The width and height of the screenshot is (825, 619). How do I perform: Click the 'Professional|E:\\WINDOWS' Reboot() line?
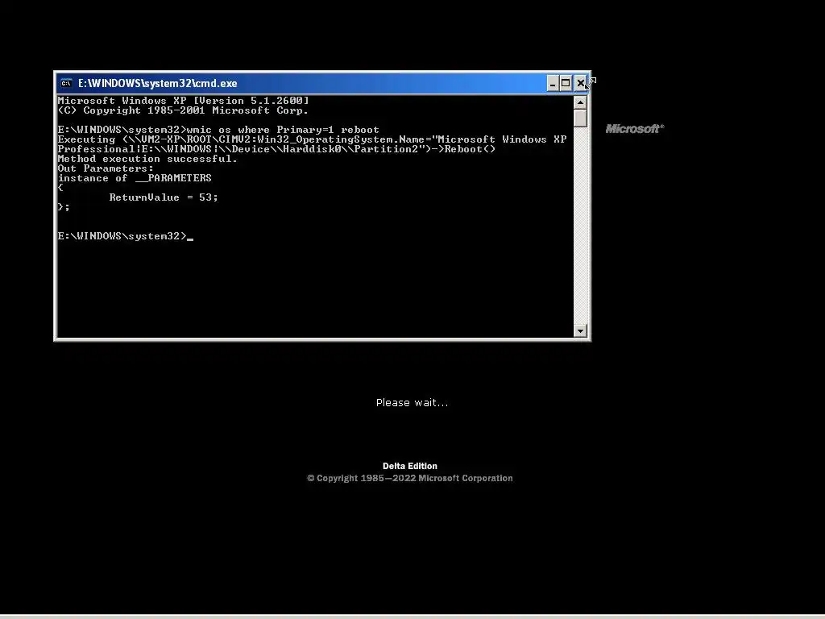click(276, 149)
